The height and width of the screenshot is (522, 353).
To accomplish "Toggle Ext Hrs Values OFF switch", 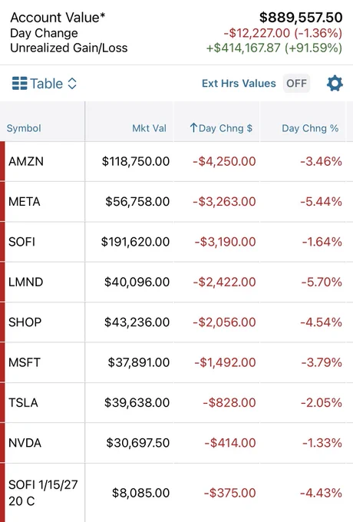I will pyautogui.click(x=296, y=83).
